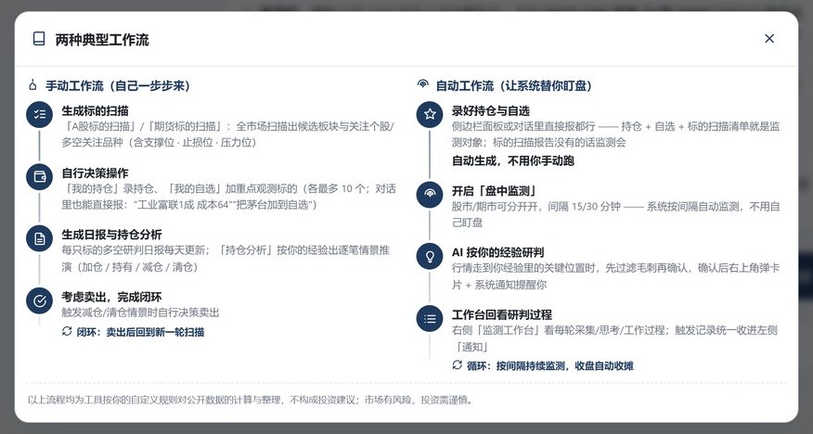Click the 手动工作流（自己一步步来）heading
This screenshot has width=813, height=434.
click(x=118, y=85)
